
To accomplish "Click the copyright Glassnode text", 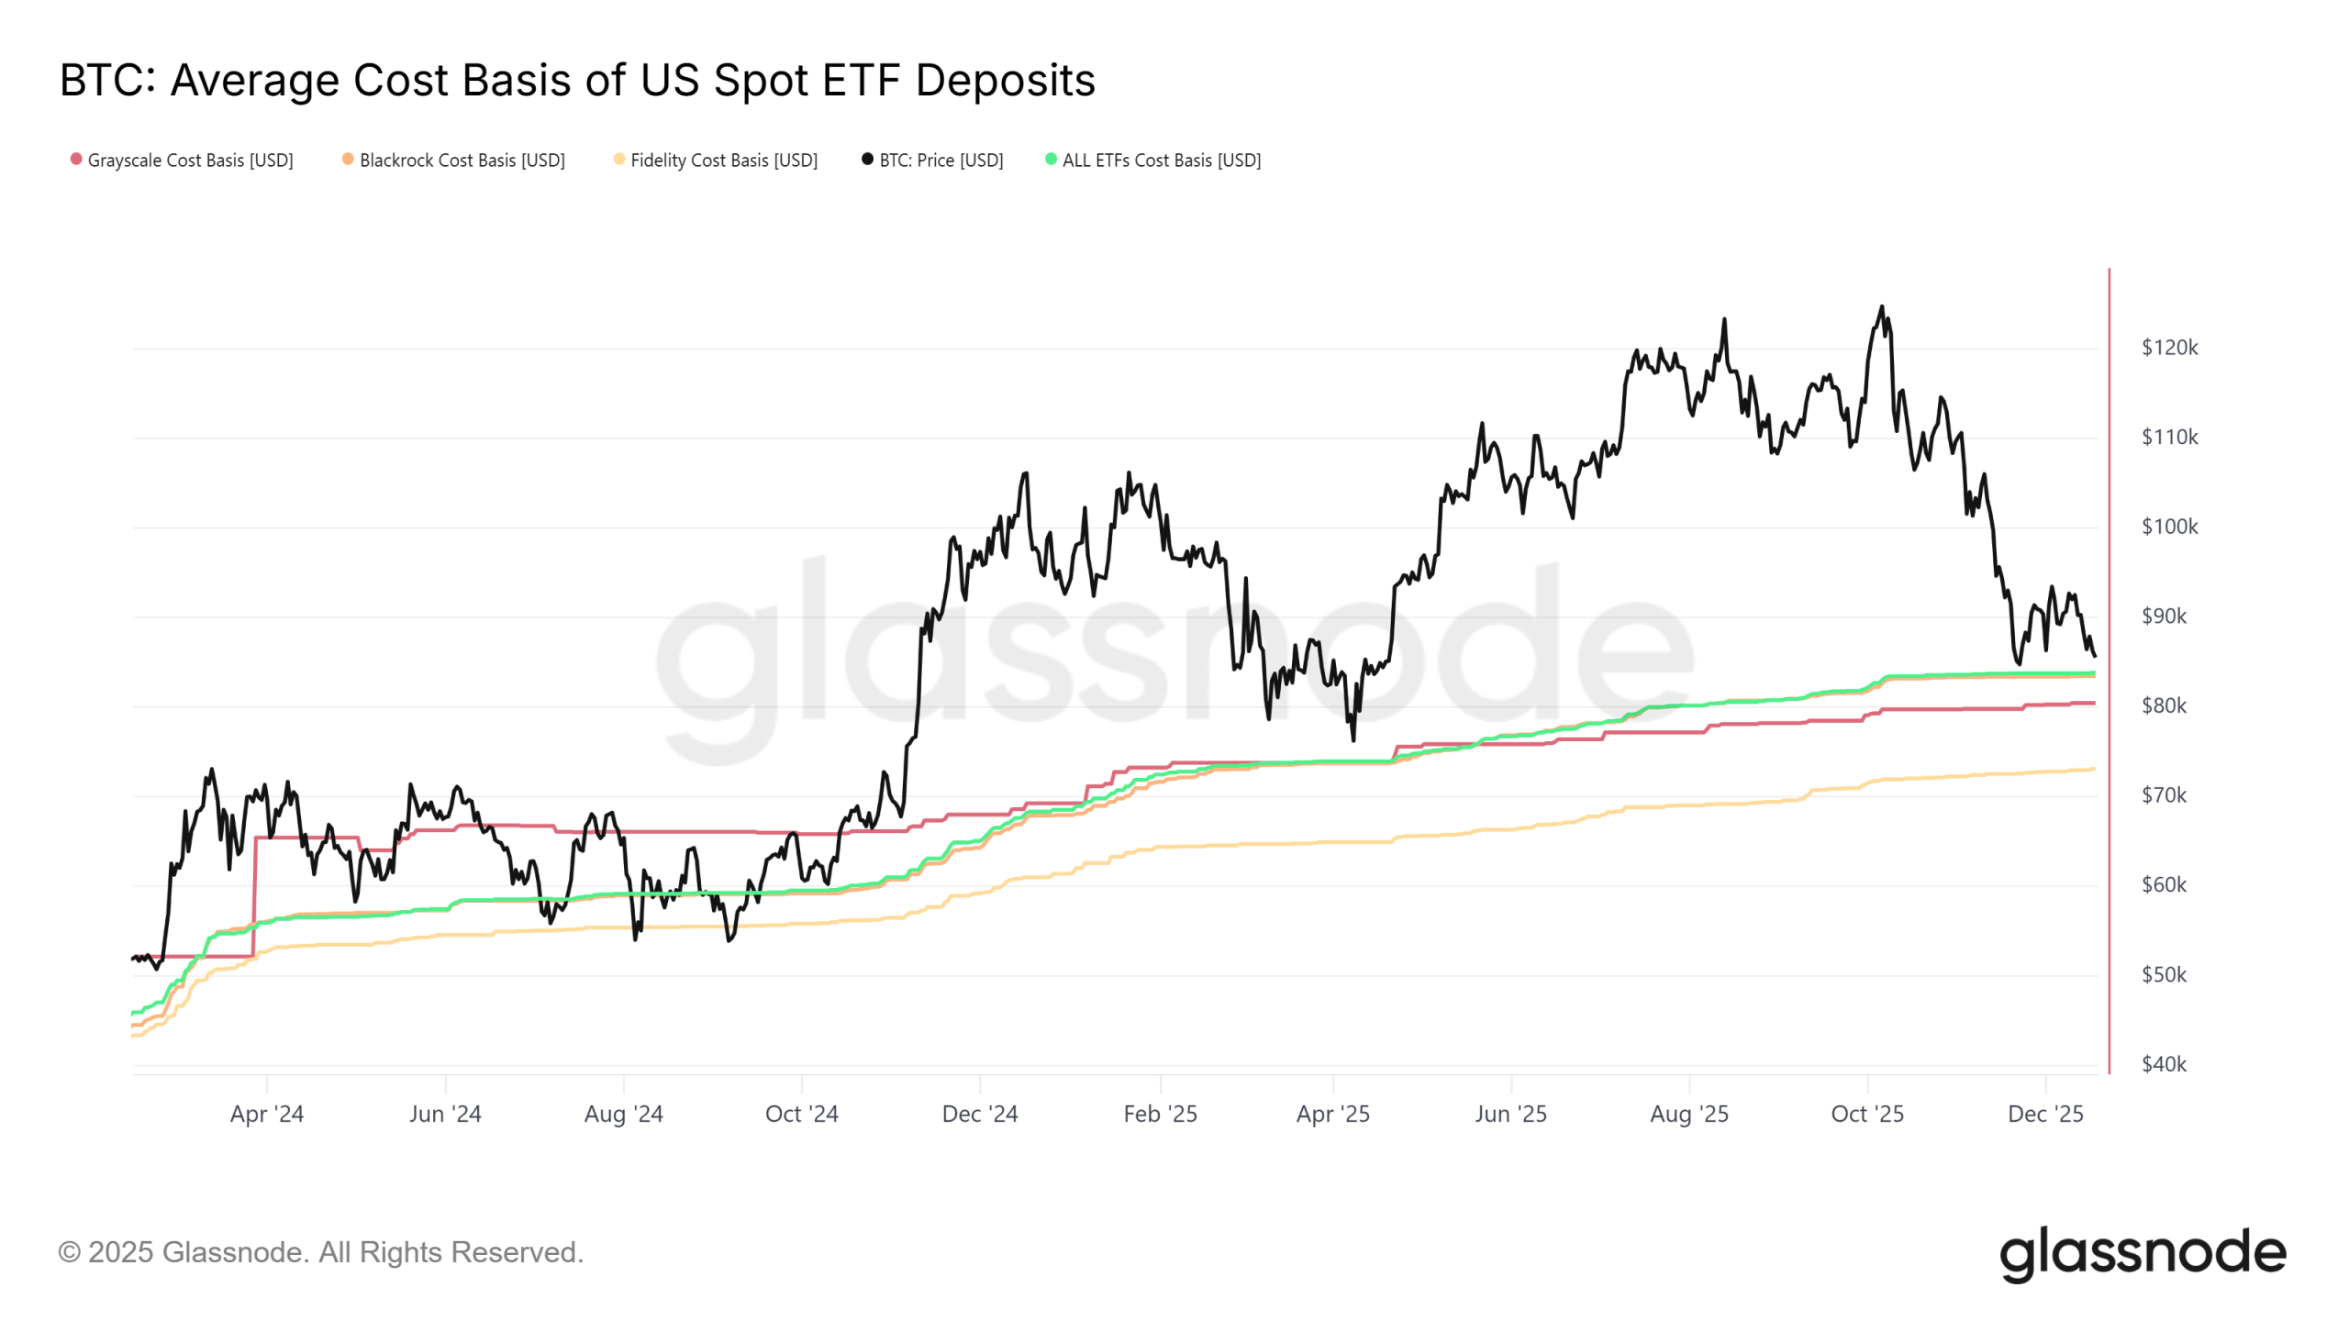I will (x=320, y=1252).
